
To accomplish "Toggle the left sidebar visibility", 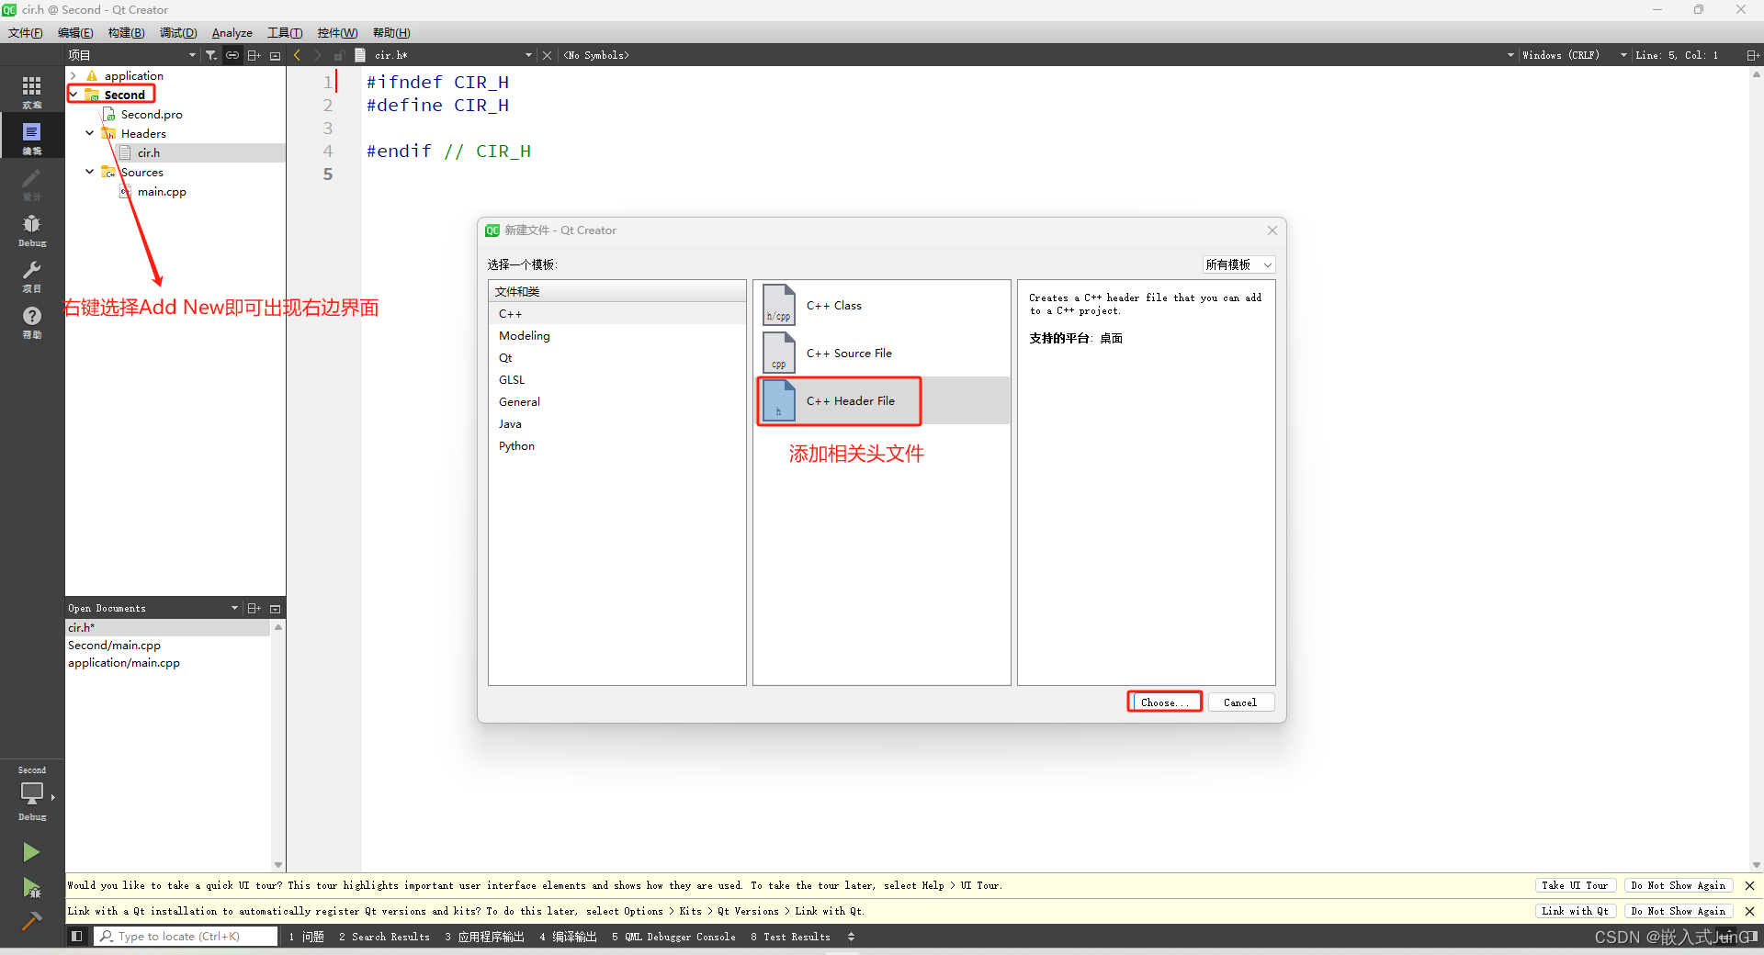I will pos(77,936).
